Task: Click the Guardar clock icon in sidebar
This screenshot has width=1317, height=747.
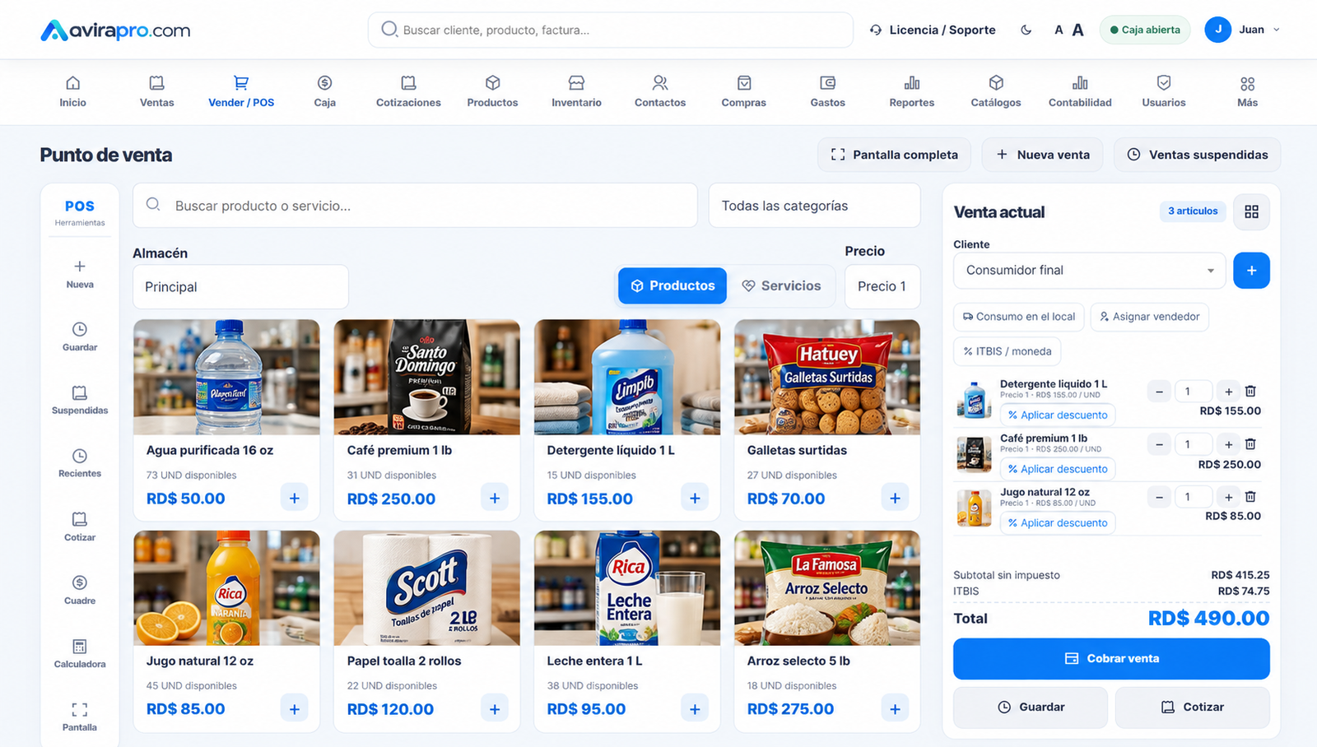Action: pos(80,329)
